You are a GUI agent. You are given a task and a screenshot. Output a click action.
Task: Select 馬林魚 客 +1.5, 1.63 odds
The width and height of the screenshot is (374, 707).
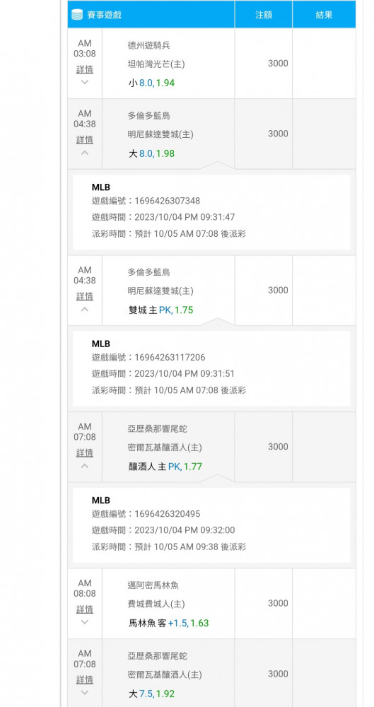(x=169, y=623)
